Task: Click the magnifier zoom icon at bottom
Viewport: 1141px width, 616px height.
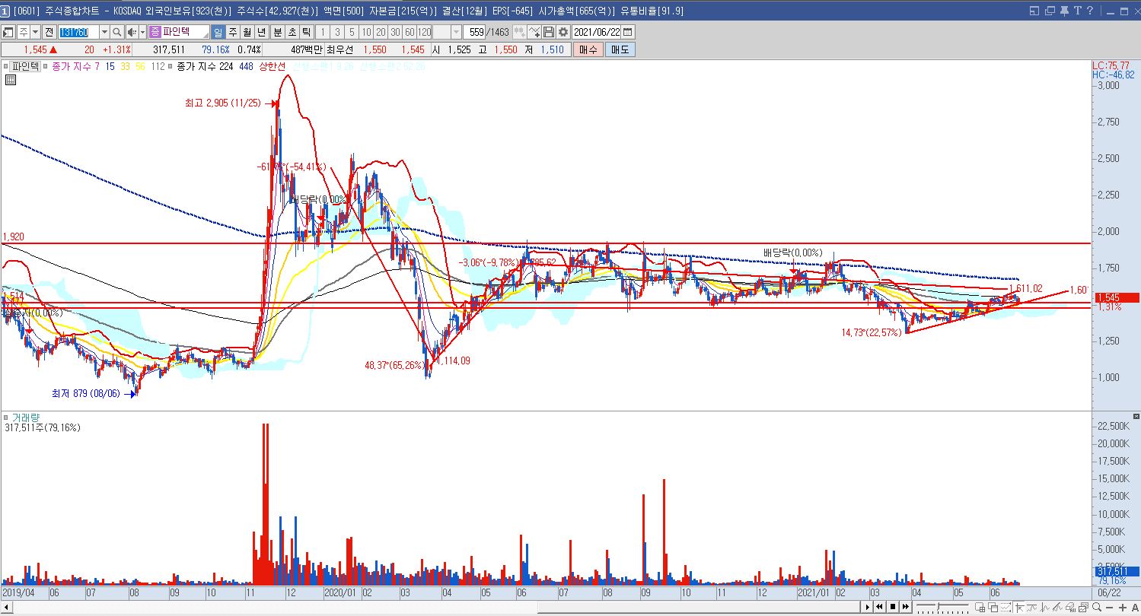Action: click(1097, 607)
